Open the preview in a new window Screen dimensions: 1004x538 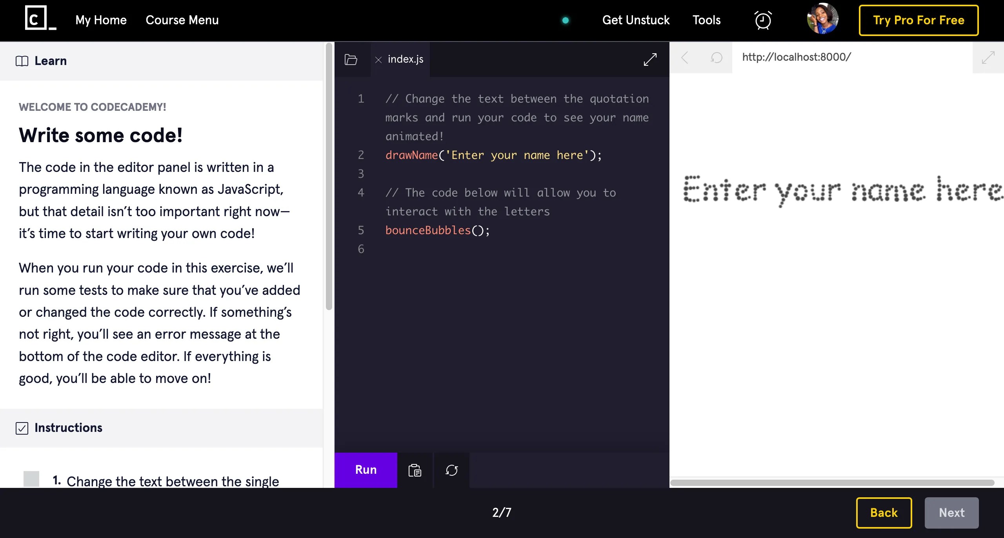988,58
